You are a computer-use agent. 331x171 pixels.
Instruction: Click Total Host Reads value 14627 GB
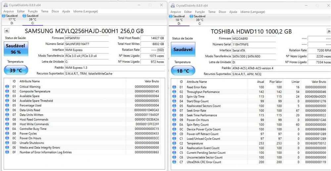(153, 38)
